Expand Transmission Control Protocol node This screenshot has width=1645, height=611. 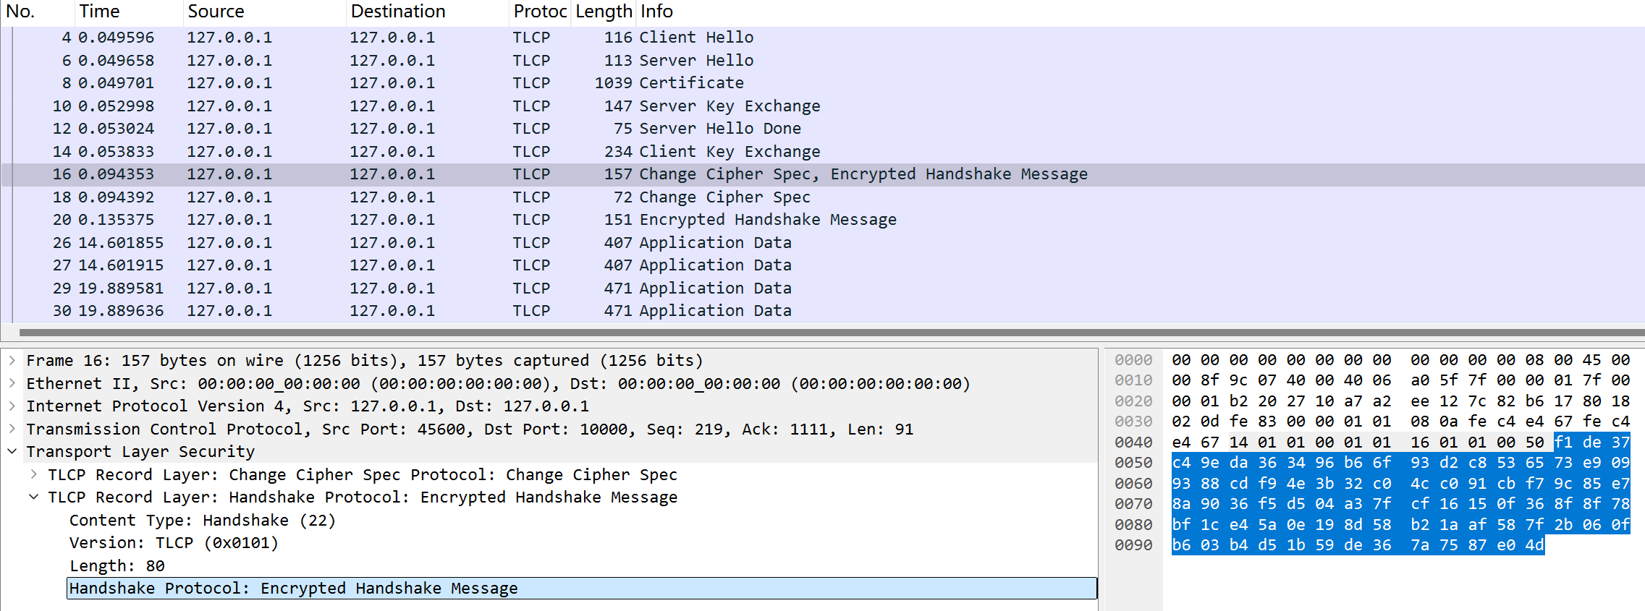[x=12, y=429]
